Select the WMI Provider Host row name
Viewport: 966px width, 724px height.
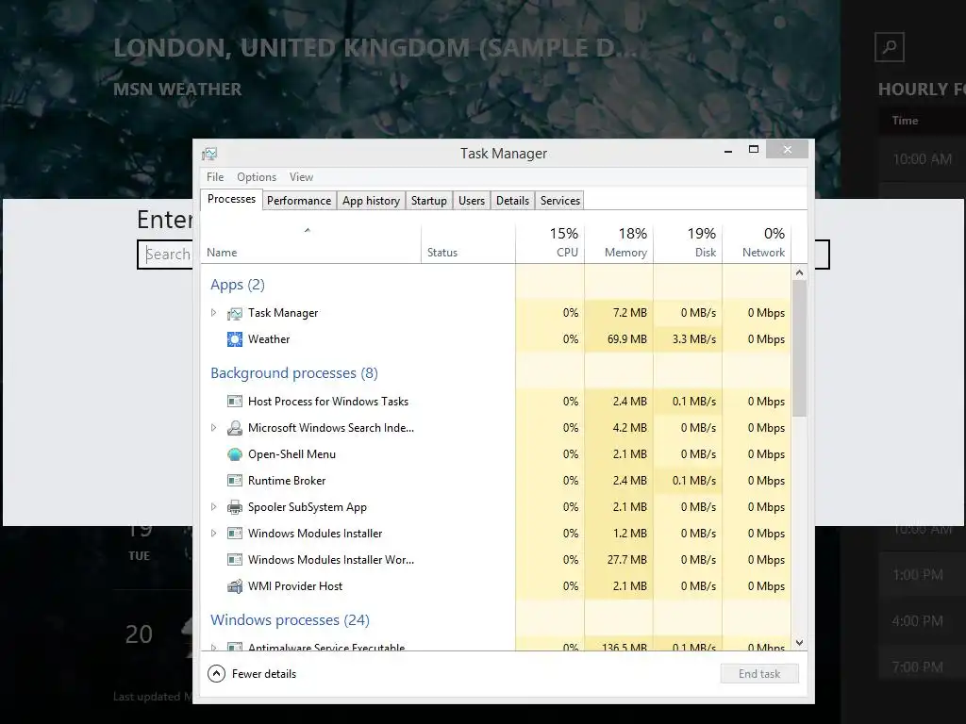295,586
